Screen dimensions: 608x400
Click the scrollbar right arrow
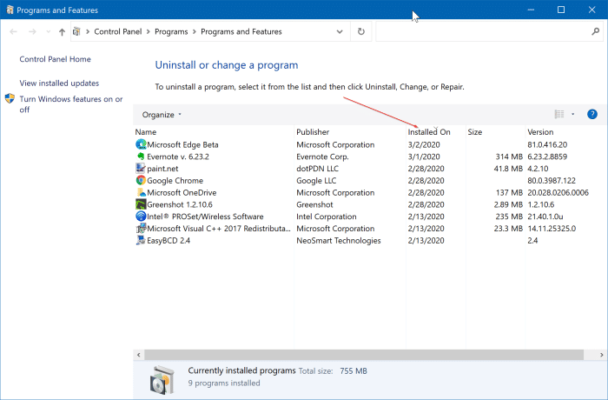click(x=601, y=355)
